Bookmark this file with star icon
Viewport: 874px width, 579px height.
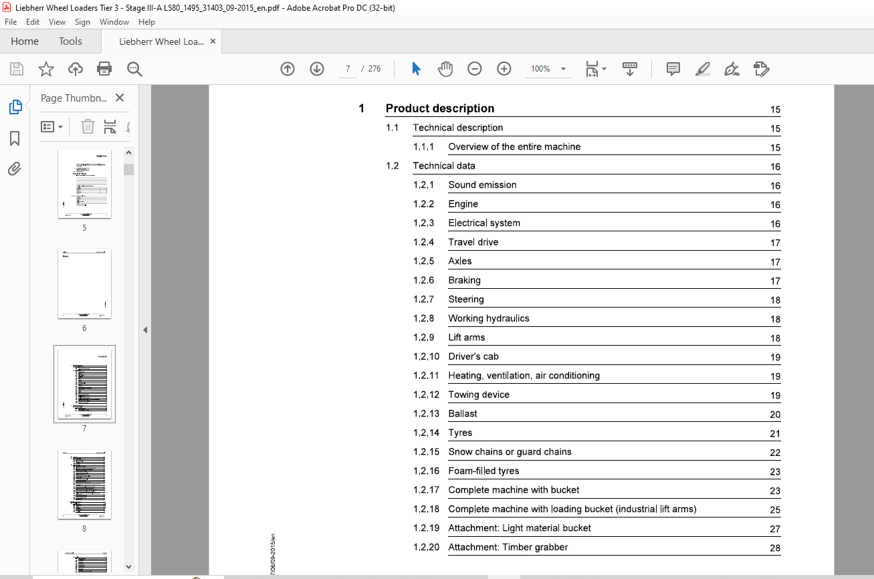[45, 69]
